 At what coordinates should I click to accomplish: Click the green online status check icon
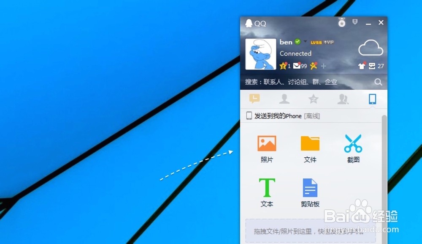[298, 42]
